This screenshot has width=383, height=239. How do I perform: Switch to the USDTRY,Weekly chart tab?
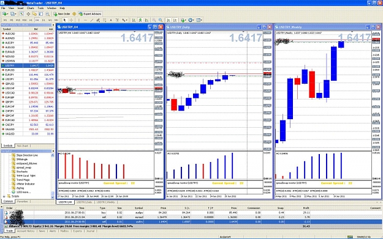click(x=105, y=202)
